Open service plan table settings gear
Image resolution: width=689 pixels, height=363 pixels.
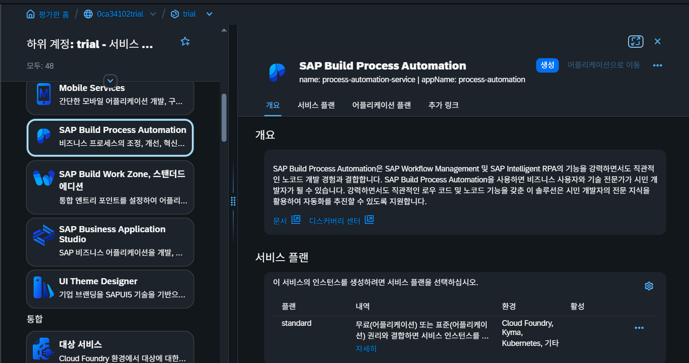(649, 286)
